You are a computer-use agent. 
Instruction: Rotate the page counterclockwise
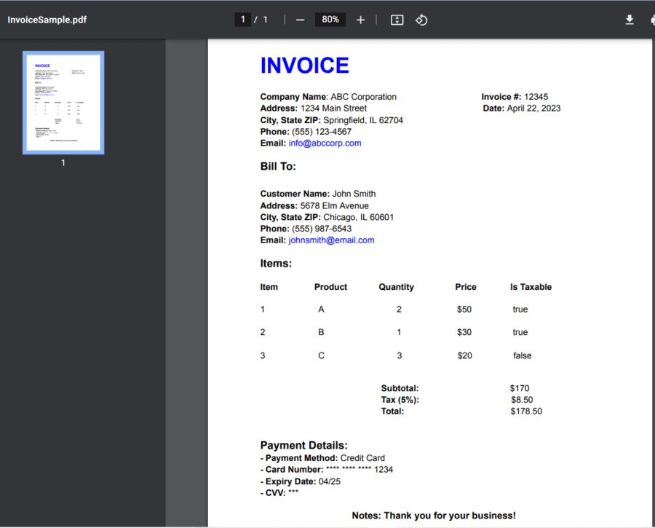click(x=421, y=20)
